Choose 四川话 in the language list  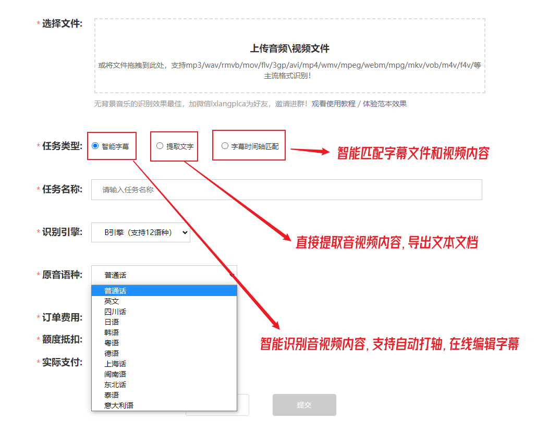pos(115,312)
